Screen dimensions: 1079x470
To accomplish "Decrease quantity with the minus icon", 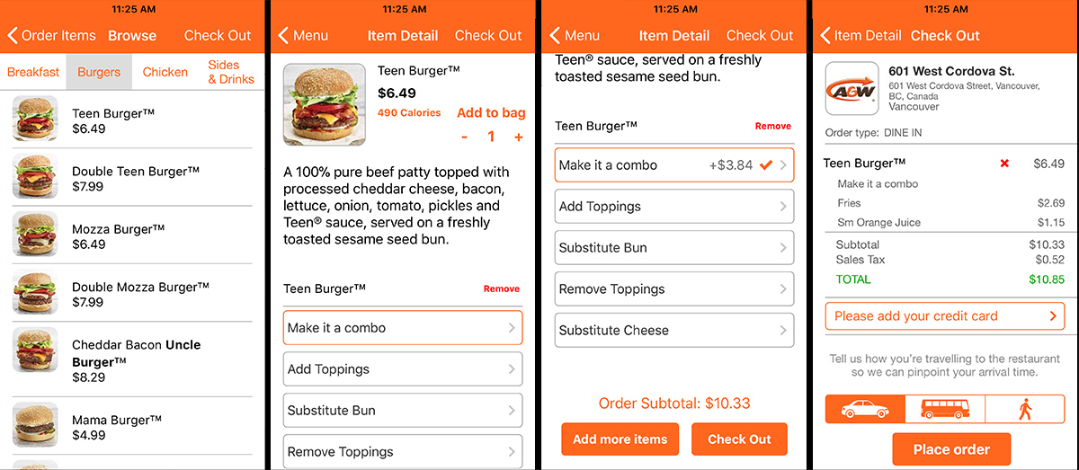I will coord(464,137).
